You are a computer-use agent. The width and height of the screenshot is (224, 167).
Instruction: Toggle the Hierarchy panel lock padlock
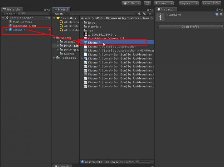pos(45,9)
